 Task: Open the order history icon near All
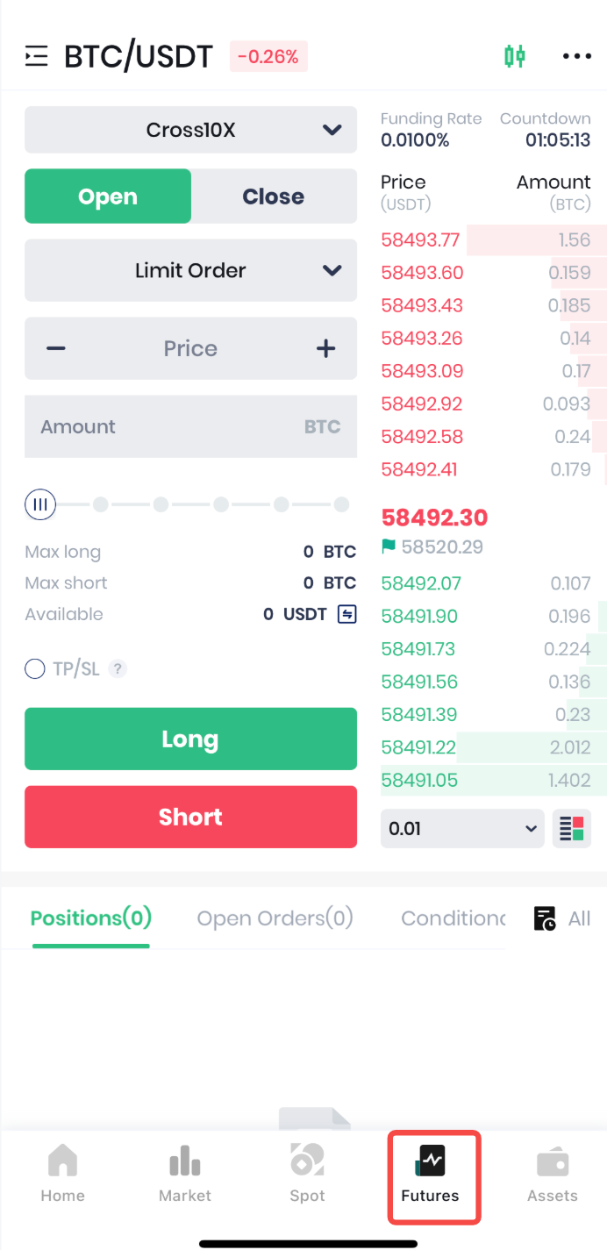(545, 918)
